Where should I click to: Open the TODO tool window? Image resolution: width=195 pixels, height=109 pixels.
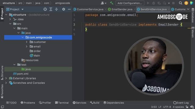click(x=11, y=103)
